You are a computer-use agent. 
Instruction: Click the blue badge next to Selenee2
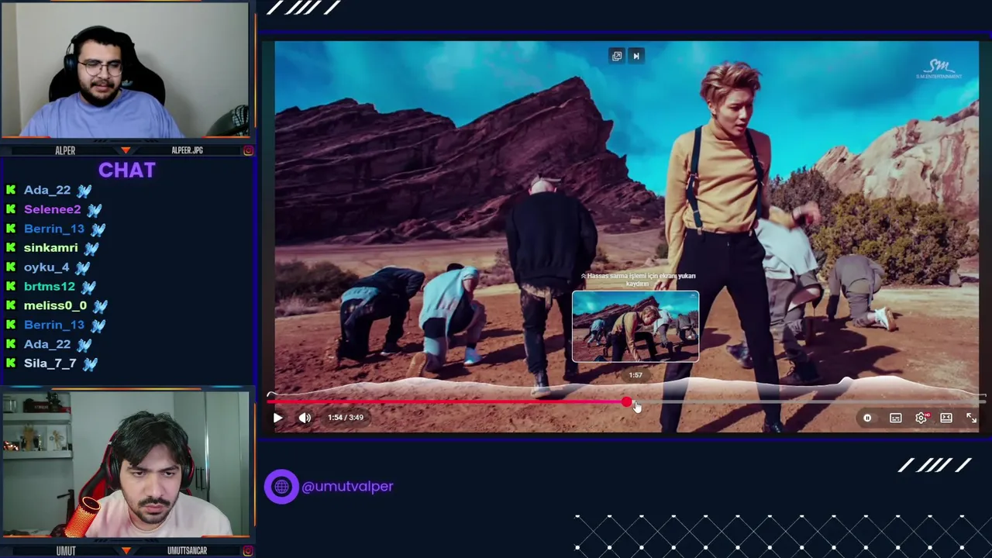pos(94,210)
